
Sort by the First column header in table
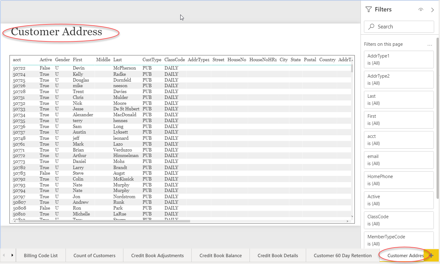(78, 60)
